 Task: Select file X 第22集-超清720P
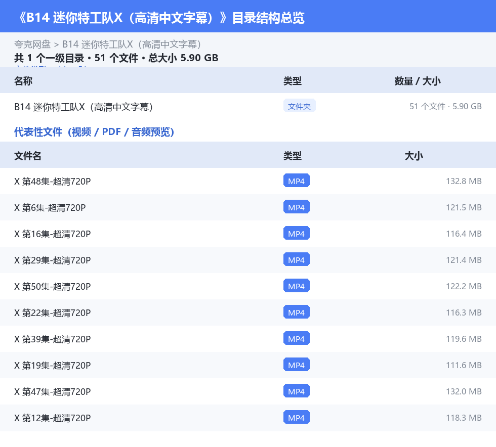(x=53, y=312)
